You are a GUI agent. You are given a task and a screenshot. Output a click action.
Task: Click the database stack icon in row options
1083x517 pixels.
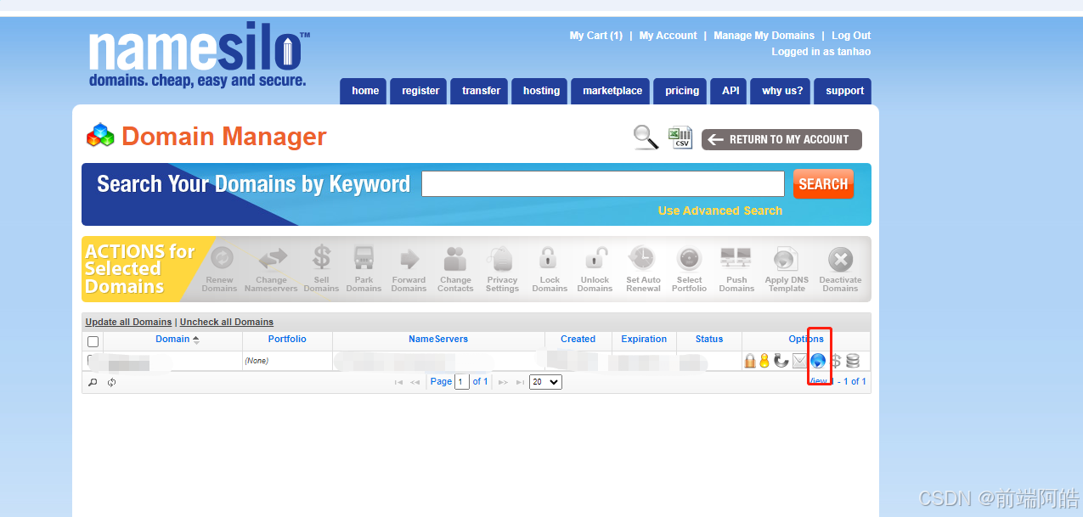[x=853, y=361]
